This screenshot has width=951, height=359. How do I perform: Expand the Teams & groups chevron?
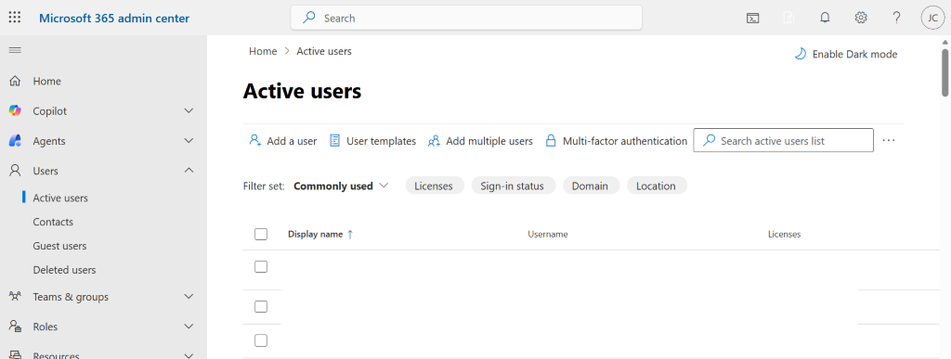point(189,297)
